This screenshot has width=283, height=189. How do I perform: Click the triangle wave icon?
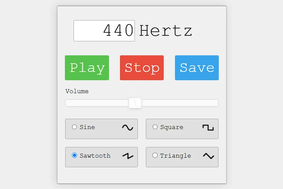point(208,156)
